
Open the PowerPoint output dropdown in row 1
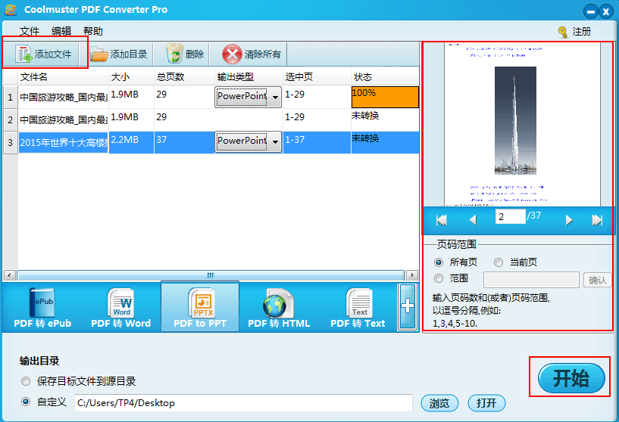coord(248,97)
